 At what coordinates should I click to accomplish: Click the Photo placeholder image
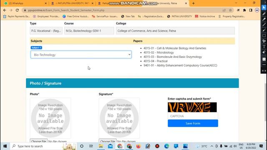coord(50,118)
